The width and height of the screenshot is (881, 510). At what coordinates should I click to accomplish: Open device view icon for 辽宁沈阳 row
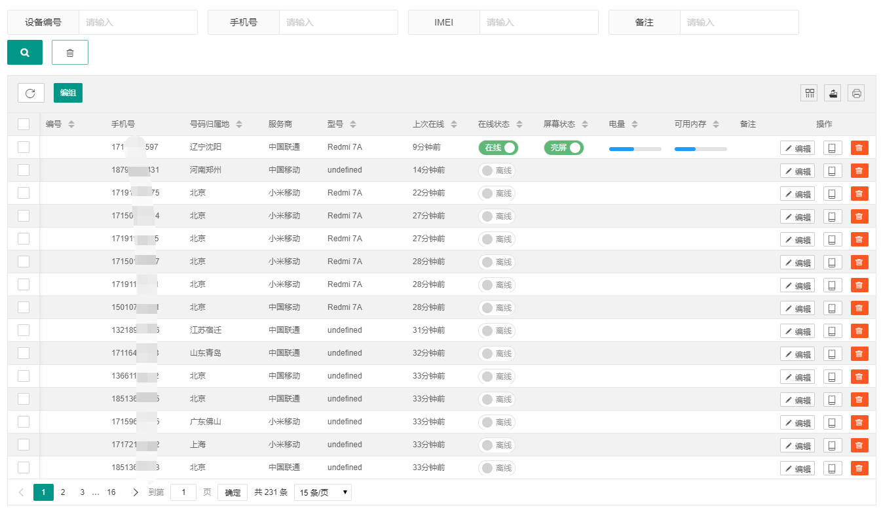833,148
